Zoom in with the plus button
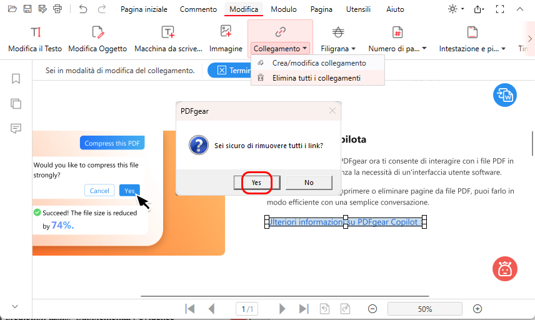 click(x=477, y=309)
